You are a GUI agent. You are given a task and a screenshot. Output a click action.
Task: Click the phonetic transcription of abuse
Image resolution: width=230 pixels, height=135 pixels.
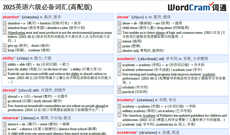click(137, 17)
